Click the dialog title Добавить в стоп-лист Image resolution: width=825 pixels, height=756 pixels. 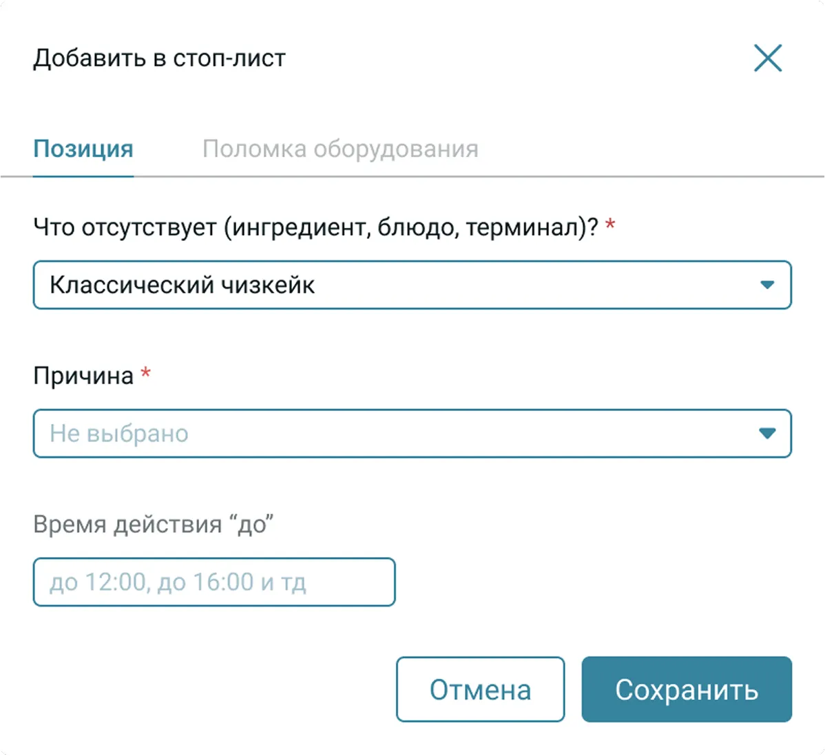click(159, 59)
